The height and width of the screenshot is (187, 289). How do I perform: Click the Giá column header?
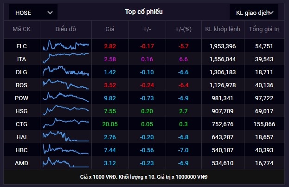click(110, 30)
